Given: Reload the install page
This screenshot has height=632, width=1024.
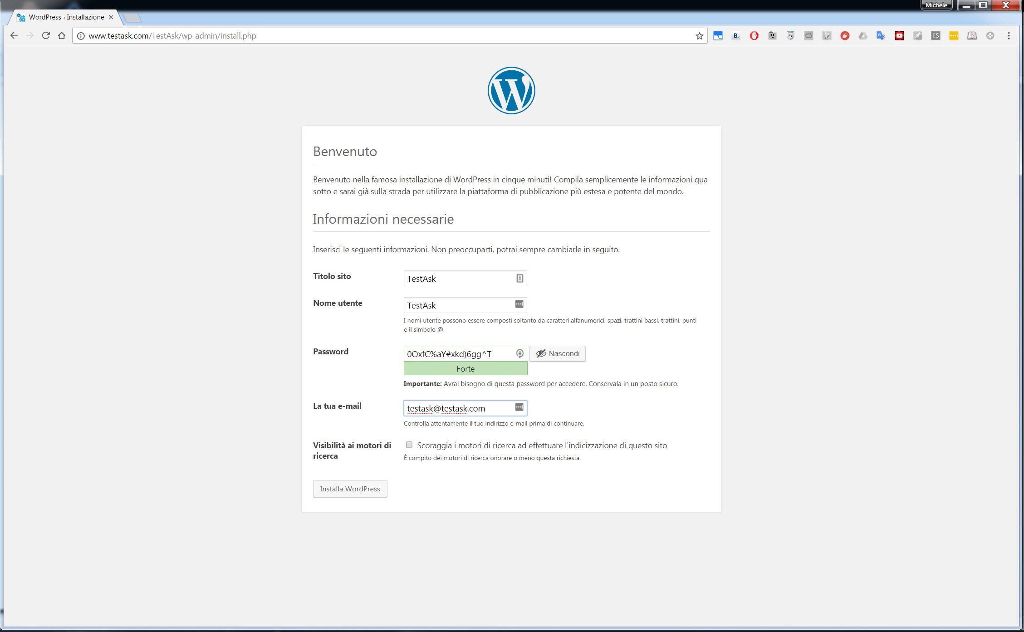Looking at the screenshot, I should pyautogui.click(x=46, y=35).
